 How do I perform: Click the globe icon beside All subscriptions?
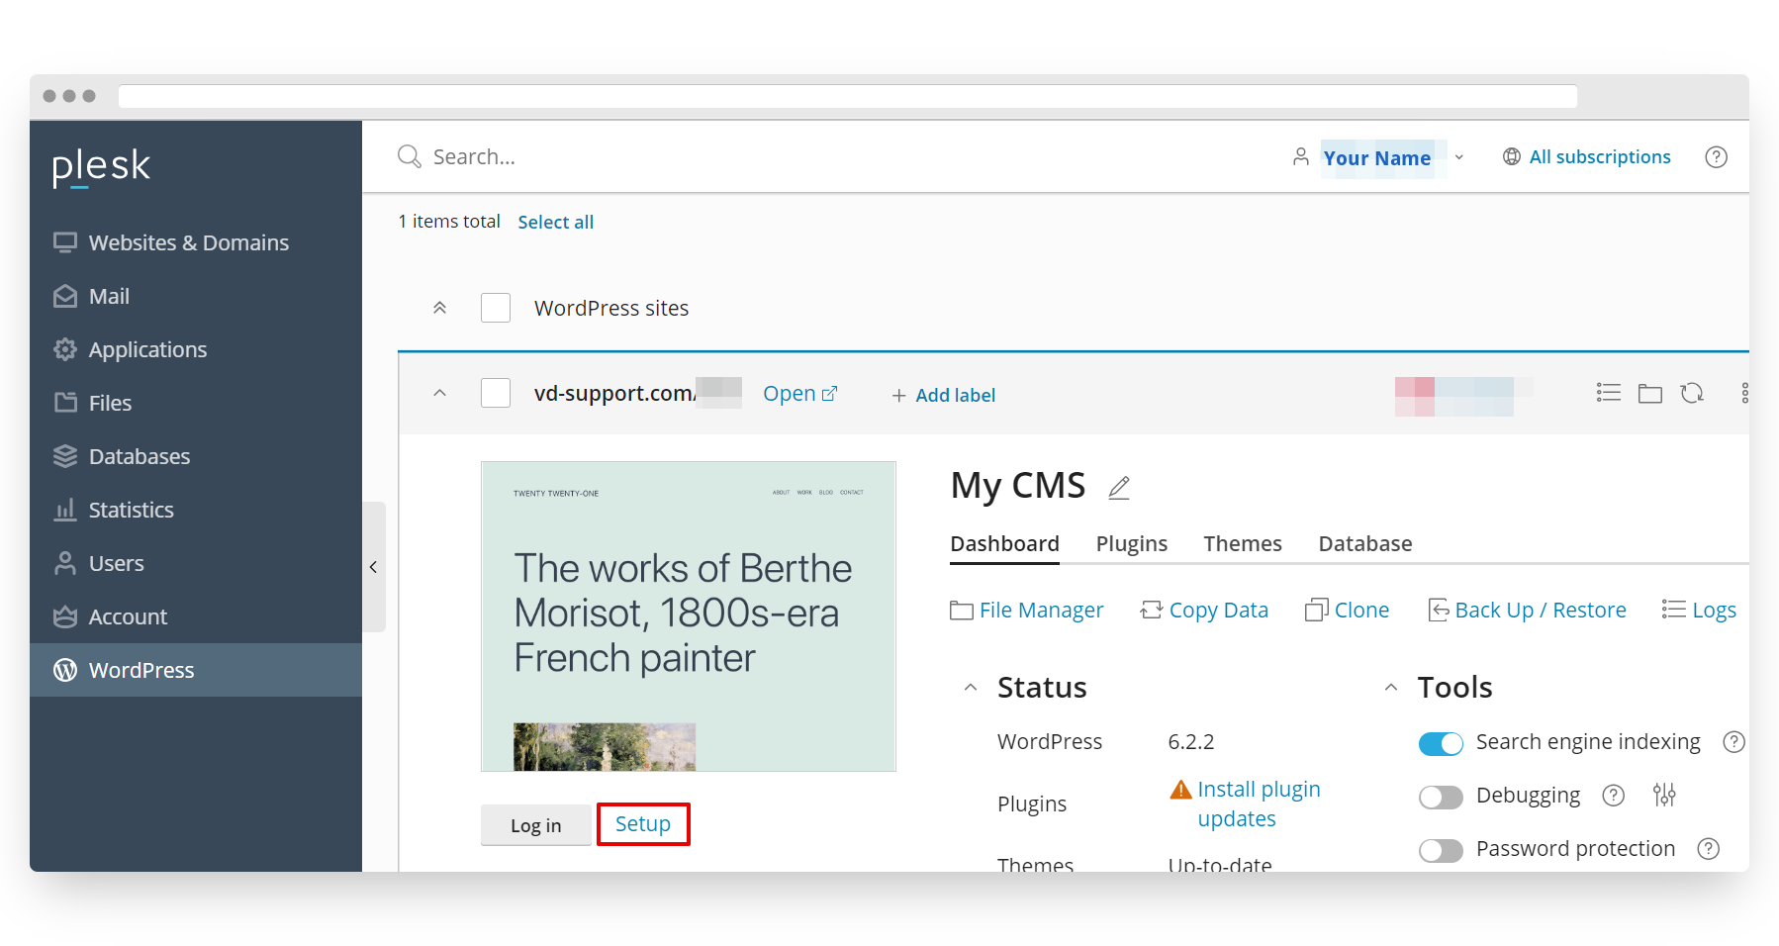click(1512, 156)
